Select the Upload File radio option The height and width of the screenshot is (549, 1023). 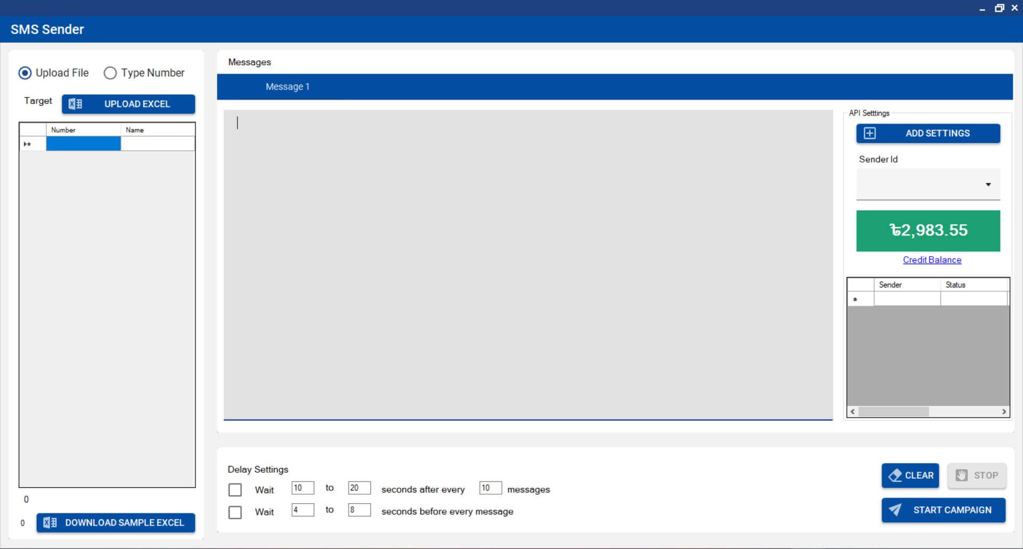coord(25,73)
